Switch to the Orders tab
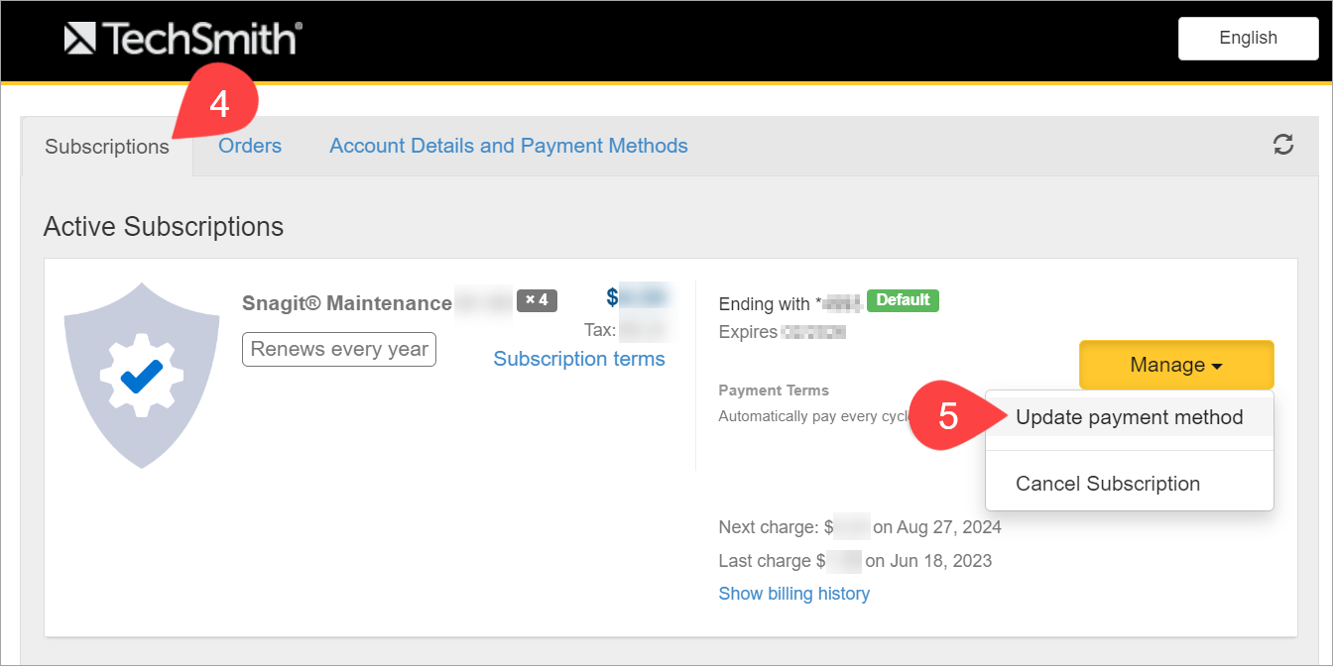1334x669 pixels. (x=249, y=145)
